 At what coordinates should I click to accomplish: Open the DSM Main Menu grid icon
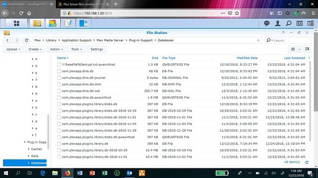pos(17,23)
